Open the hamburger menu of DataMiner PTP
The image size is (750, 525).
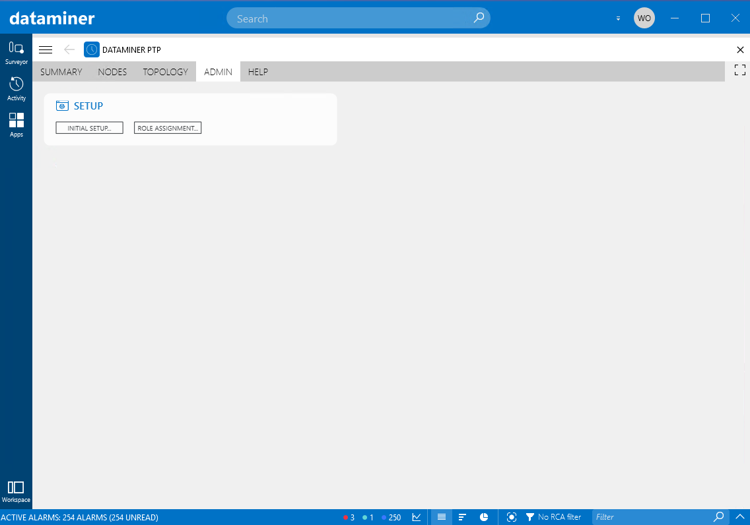[46, 49]
